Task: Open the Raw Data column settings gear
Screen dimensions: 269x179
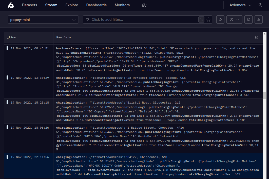Action: [x=257, y=37]
